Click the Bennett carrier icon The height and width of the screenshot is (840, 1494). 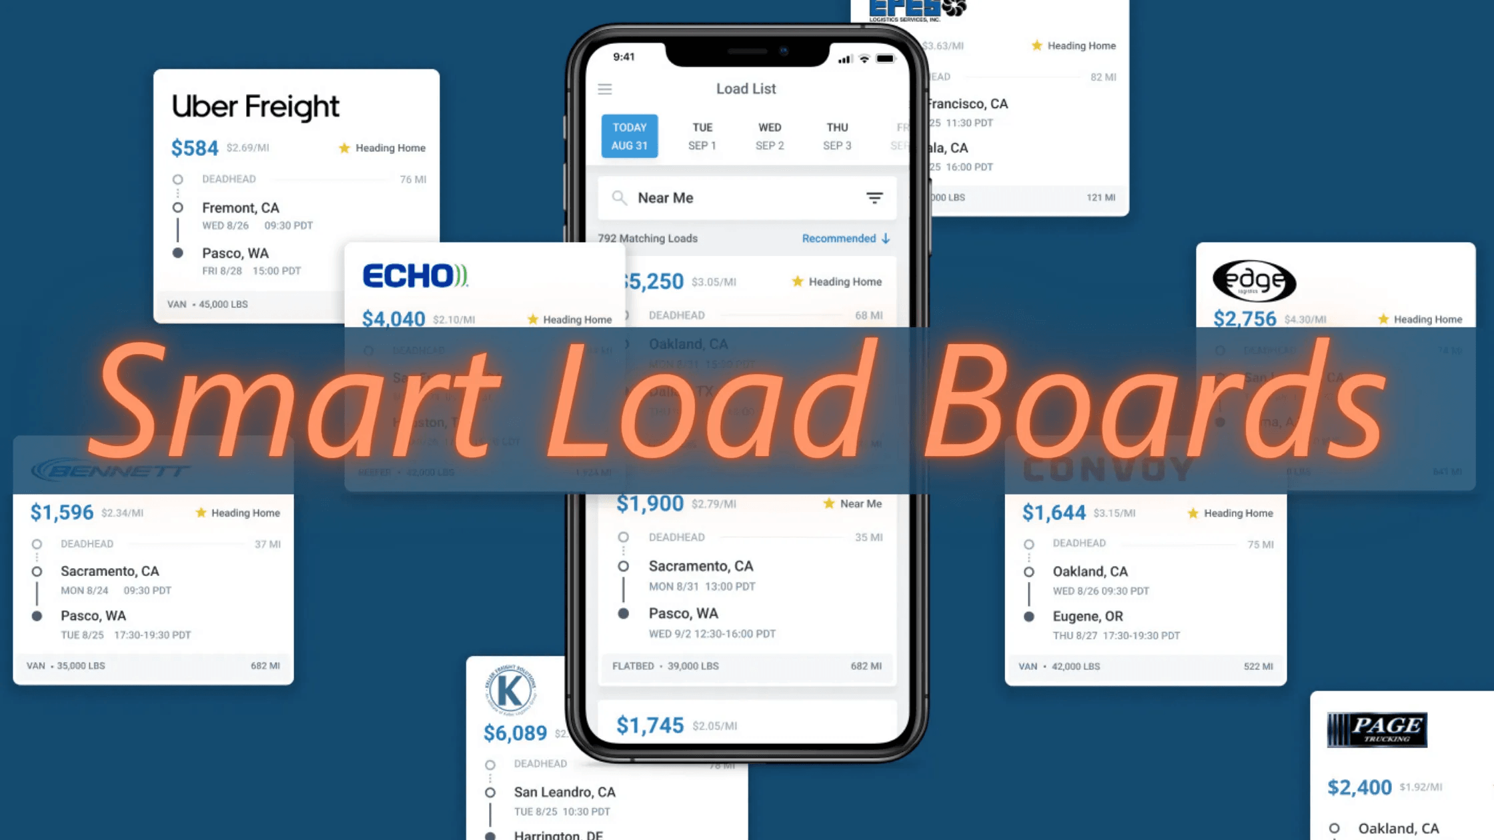click(113, 470)
